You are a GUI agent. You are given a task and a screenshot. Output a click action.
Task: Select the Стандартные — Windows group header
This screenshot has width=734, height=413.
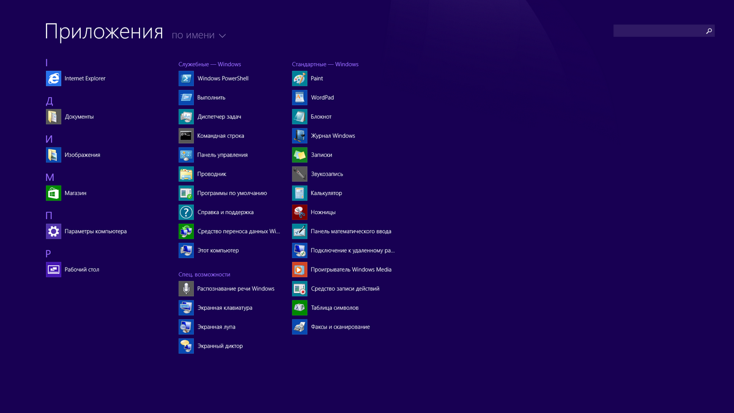325,64
